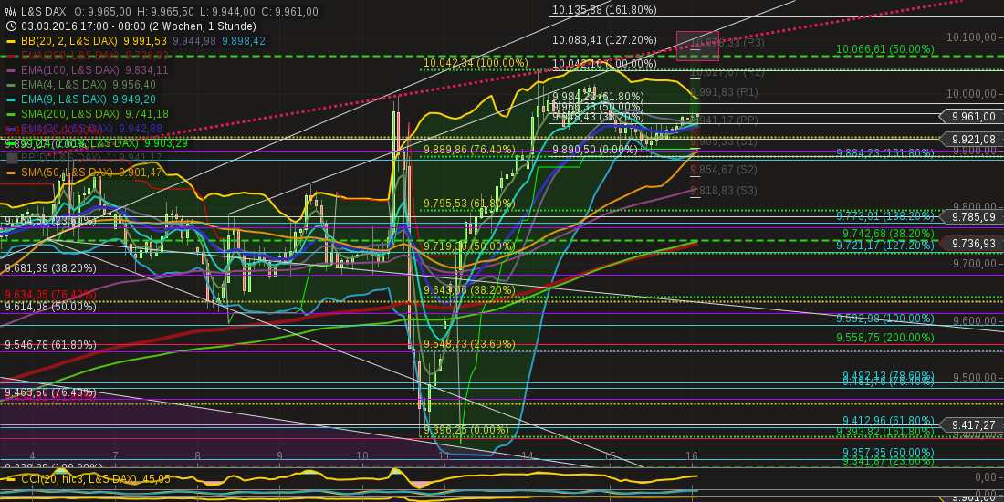This screenshot has height=502, width=1004.
Task: Click the 9.854,67 (S2) pivot label
Action: pyautogui.click(x=724, y=170)
